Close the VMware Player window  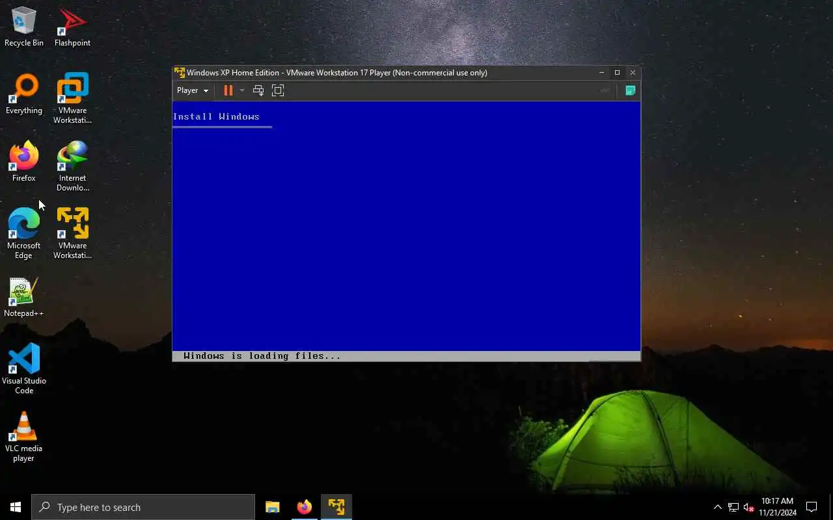[x=633, y=72]
